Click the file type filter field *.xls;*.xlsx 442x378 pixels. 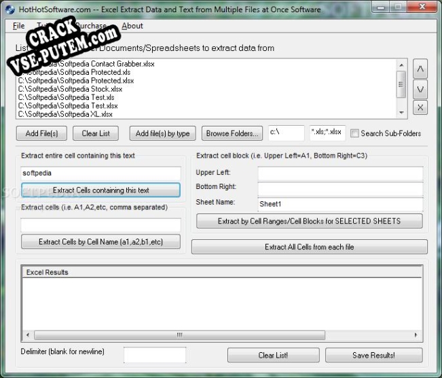(327, 133)
